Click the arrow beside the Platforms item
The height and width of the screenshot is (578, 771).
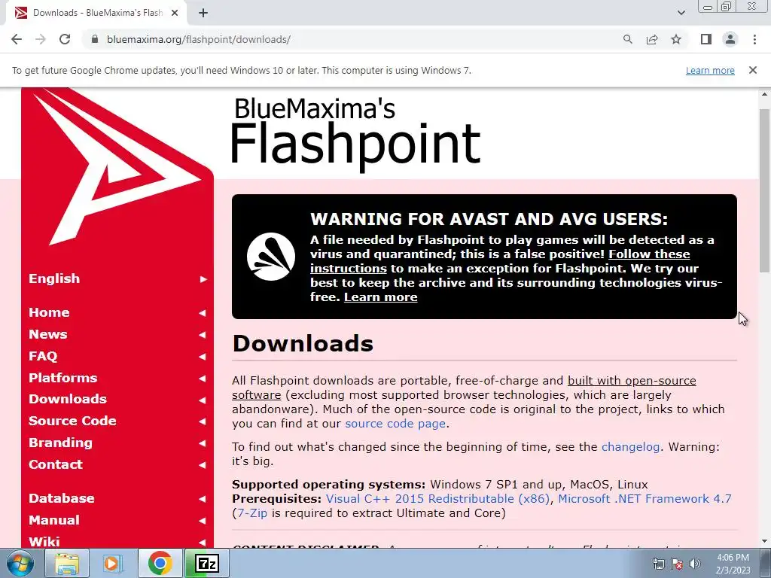coord(202,379)
